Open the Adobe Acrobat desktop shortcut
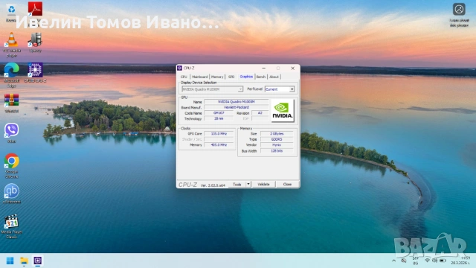The width and height of the screenshot is (476, 268). [35, 9]
